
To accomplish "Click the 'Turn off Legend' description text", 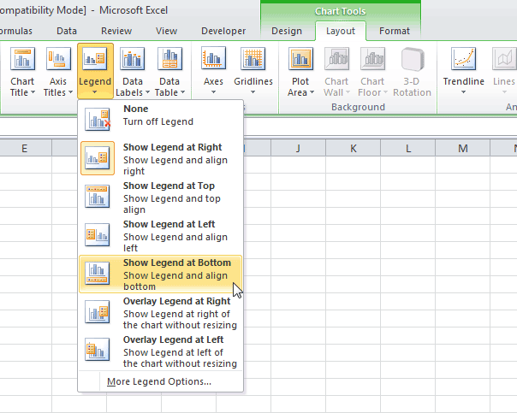I will [x=158, y=121].
